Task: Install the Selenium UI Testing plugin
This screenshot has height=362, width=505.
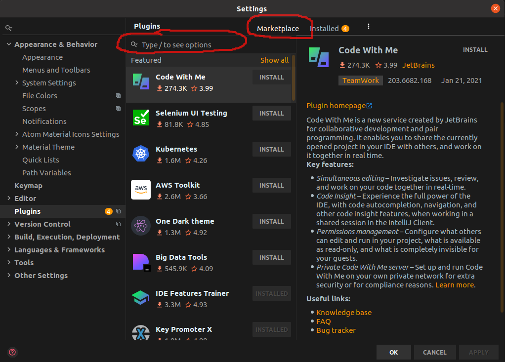Action: pos(271,113)
